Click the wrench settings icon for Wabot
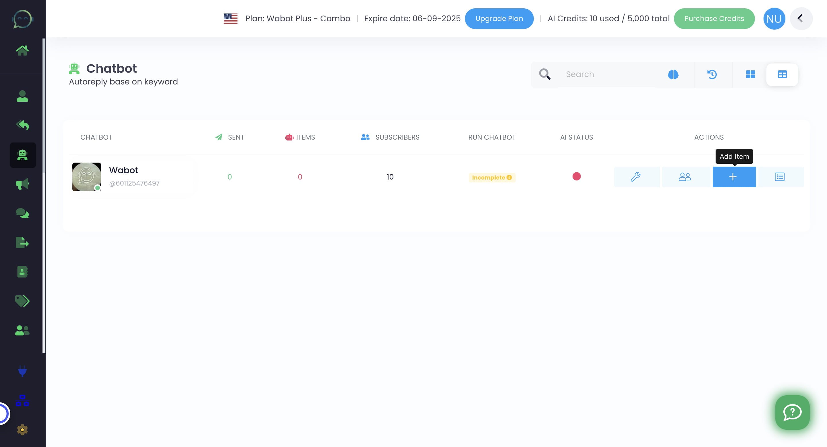Viewport: 827px width, 447px height. pyautogui.click(x=636, y=177)
